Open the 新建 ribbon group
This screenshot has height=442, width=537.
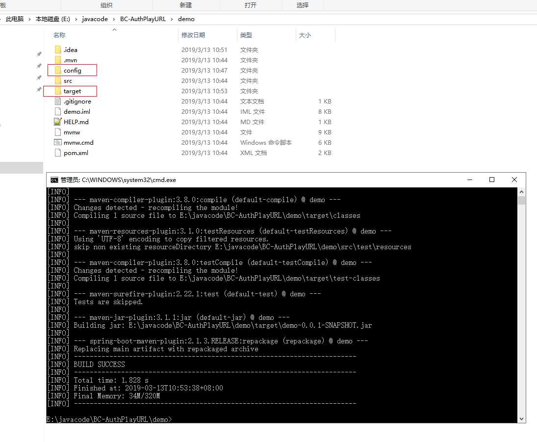(x=186, y=5)
